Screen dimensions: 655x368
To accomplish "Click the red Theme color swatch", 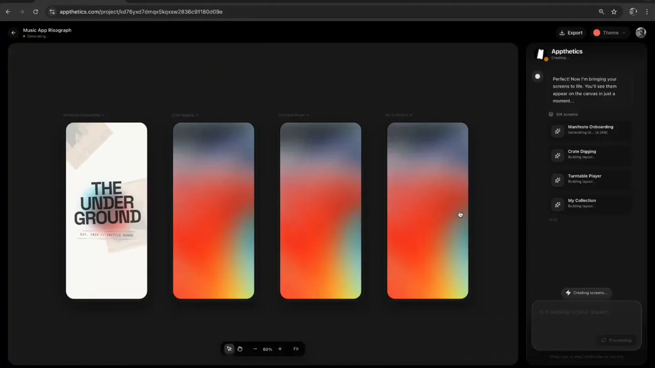I will [597, 33].
